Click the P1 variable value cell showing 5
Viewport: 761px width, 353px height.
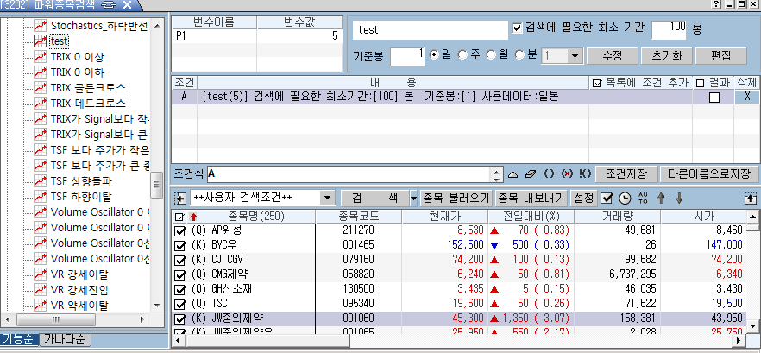click(299, 36)
